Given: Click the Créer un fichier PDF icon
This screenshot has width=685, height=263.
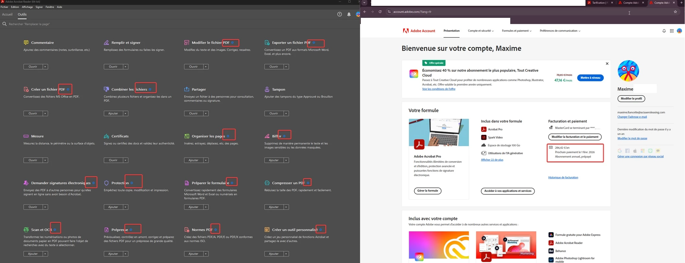Looking at the screenshot, I should [26, 89].
